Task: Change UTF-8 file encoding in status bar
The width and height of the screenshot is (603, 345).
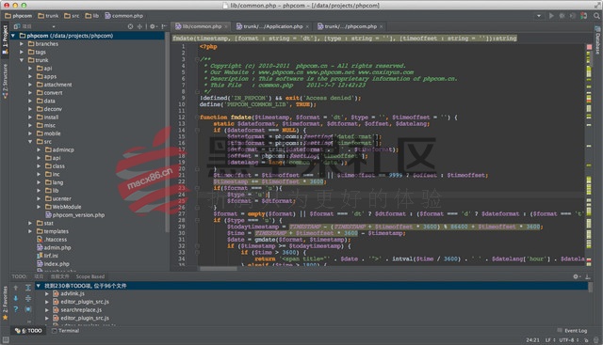Action: click(x=568, y=340)
